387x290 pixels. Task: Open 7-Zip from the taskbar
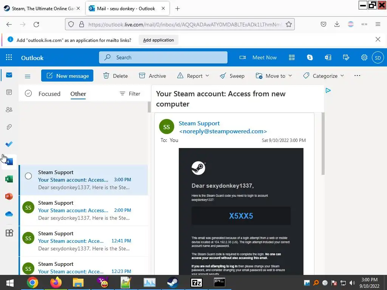pos(197,282)
